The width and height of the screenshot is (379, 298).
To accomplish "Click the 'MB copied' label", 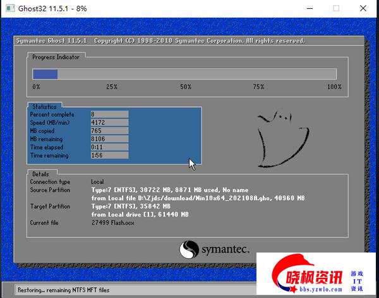I will pyautogui.click(x=42, y=131).
